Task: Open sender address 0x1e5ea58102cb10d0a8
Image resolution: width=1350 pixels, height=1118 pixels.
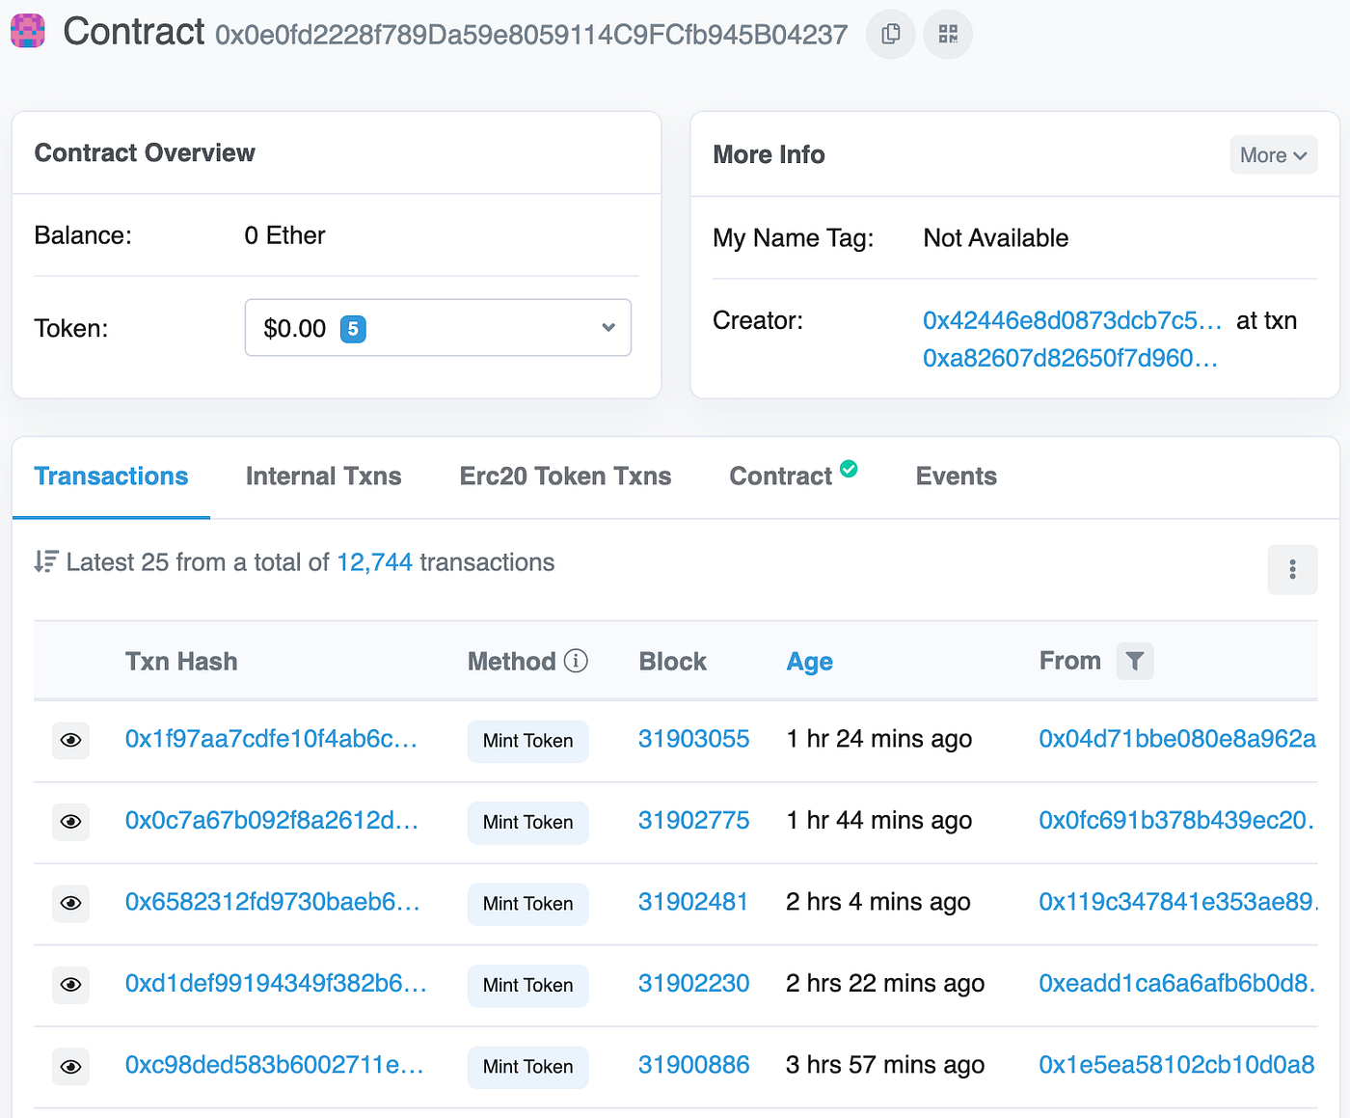Action: (x=1177, y=1065)
